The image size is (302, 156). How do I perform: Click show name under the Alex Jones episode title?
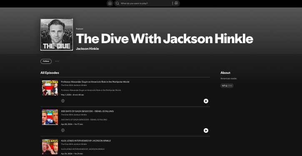click(x=74, y=144)
